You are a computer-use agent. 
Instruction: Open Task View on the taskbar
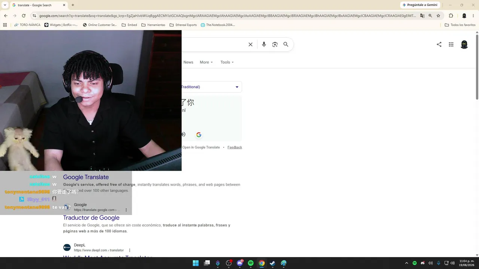point(207,263)
